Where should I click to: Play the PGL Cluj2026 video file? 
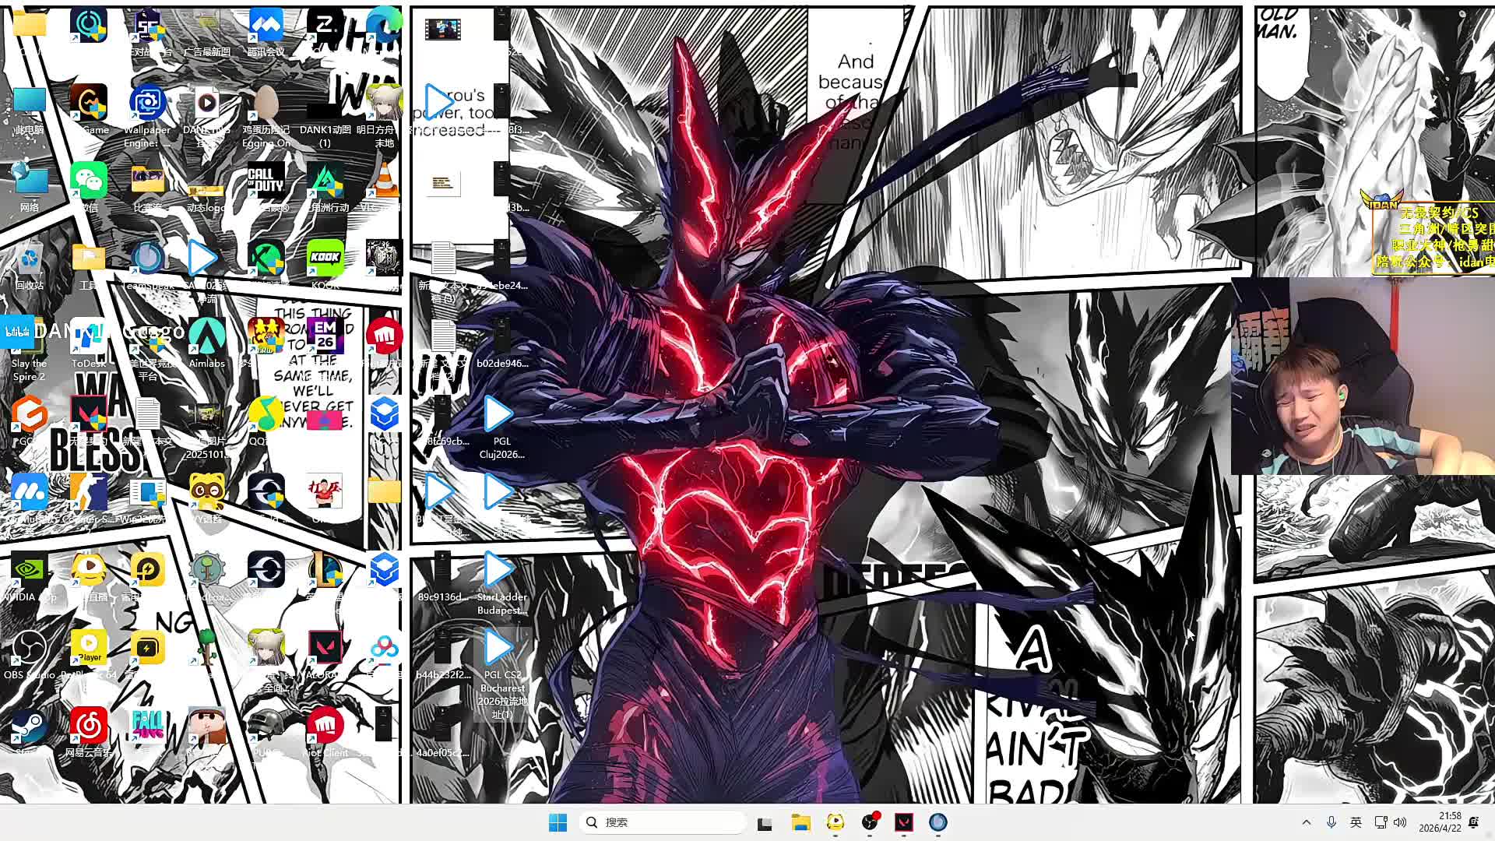[499, 415]
